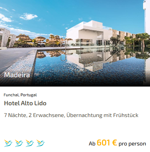Click the 7 Nächte package description
Screen dimensions: 150x152
tap(71, 115)
